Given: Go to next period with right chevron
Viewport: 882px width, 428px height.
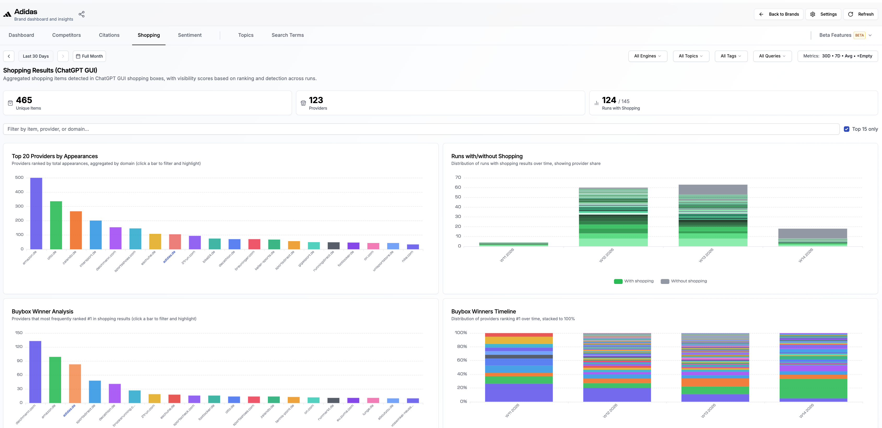Looking at the screenshot, I should pyautogui.click(x=63, y=56).
